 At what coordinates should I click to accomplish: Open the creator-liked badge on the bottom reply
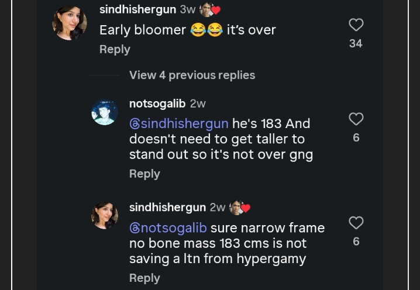(240, 208)
